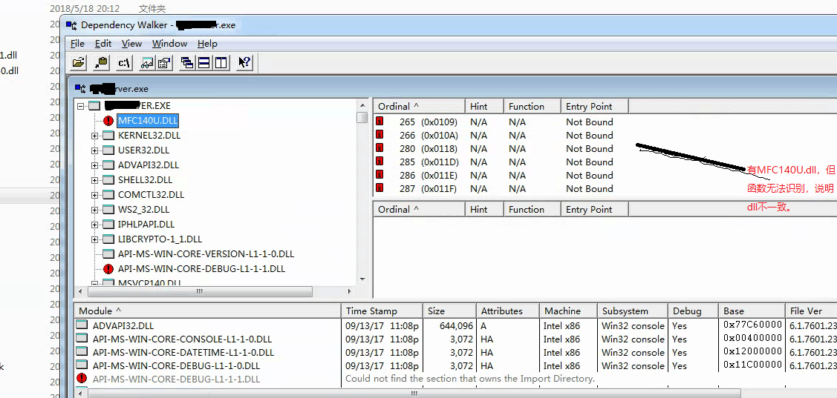Select SHELL32.DLL in the dependency tree
The height and width of the screenshot is (398, 837).
pos(146,180)
